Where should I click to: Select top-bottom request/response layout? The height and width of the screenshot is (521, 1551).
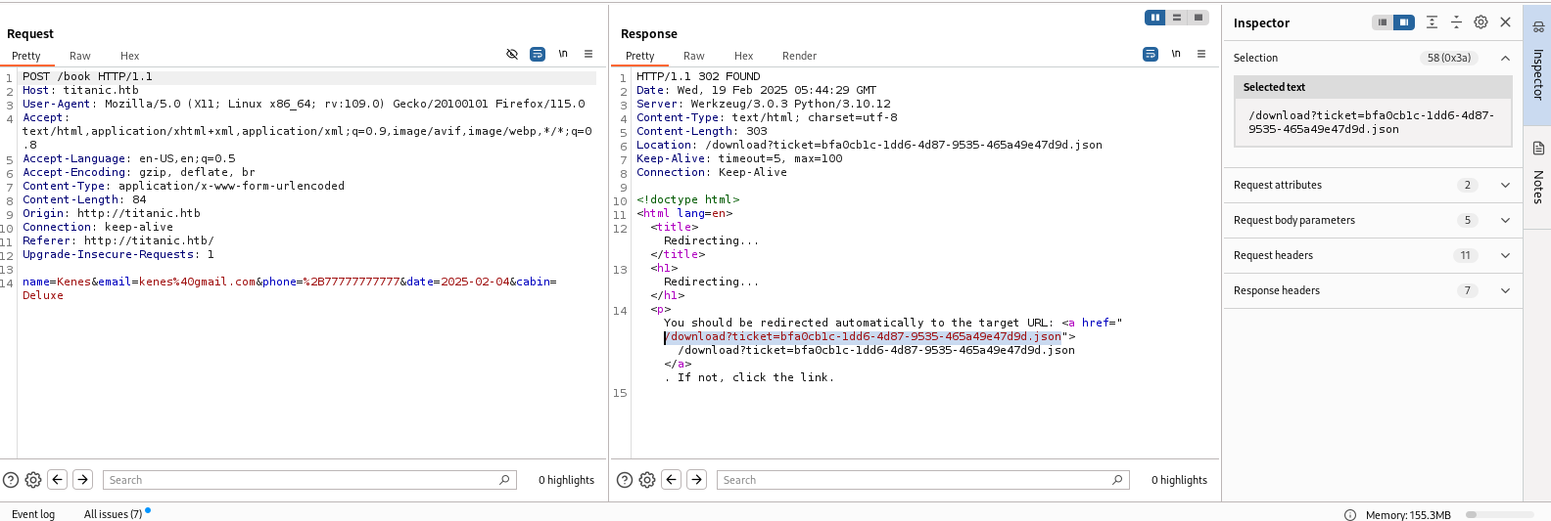1177,18
